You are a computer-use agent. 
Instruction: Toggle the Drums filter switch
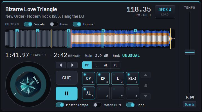pyautogui.click(x=77, y=24)
